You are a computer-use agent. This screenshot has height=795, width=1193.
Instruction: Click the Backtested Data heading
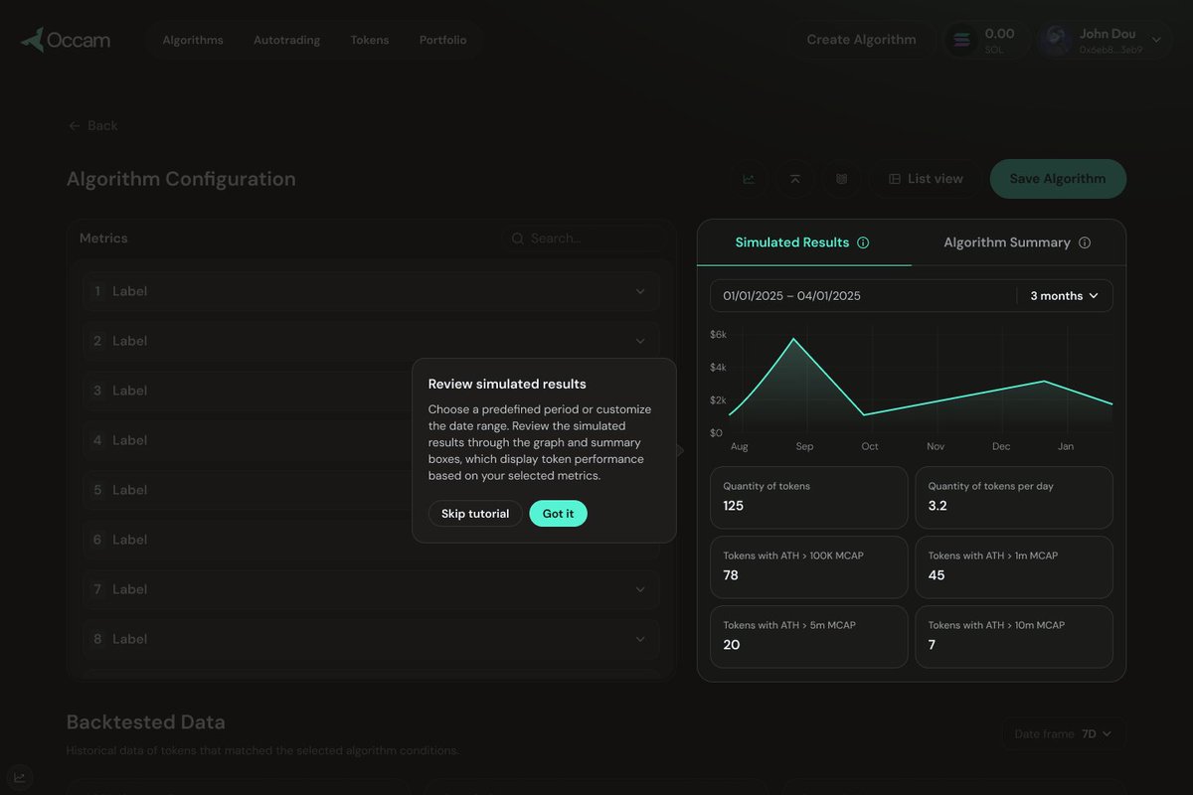(x=146, y=722)
